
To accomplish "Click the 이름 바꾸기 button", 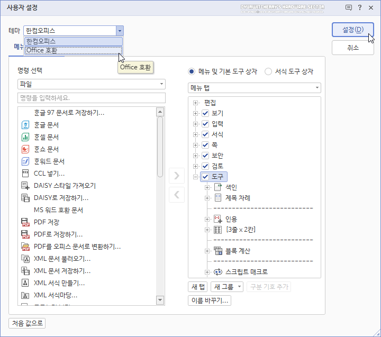I will tap(210, 300).
